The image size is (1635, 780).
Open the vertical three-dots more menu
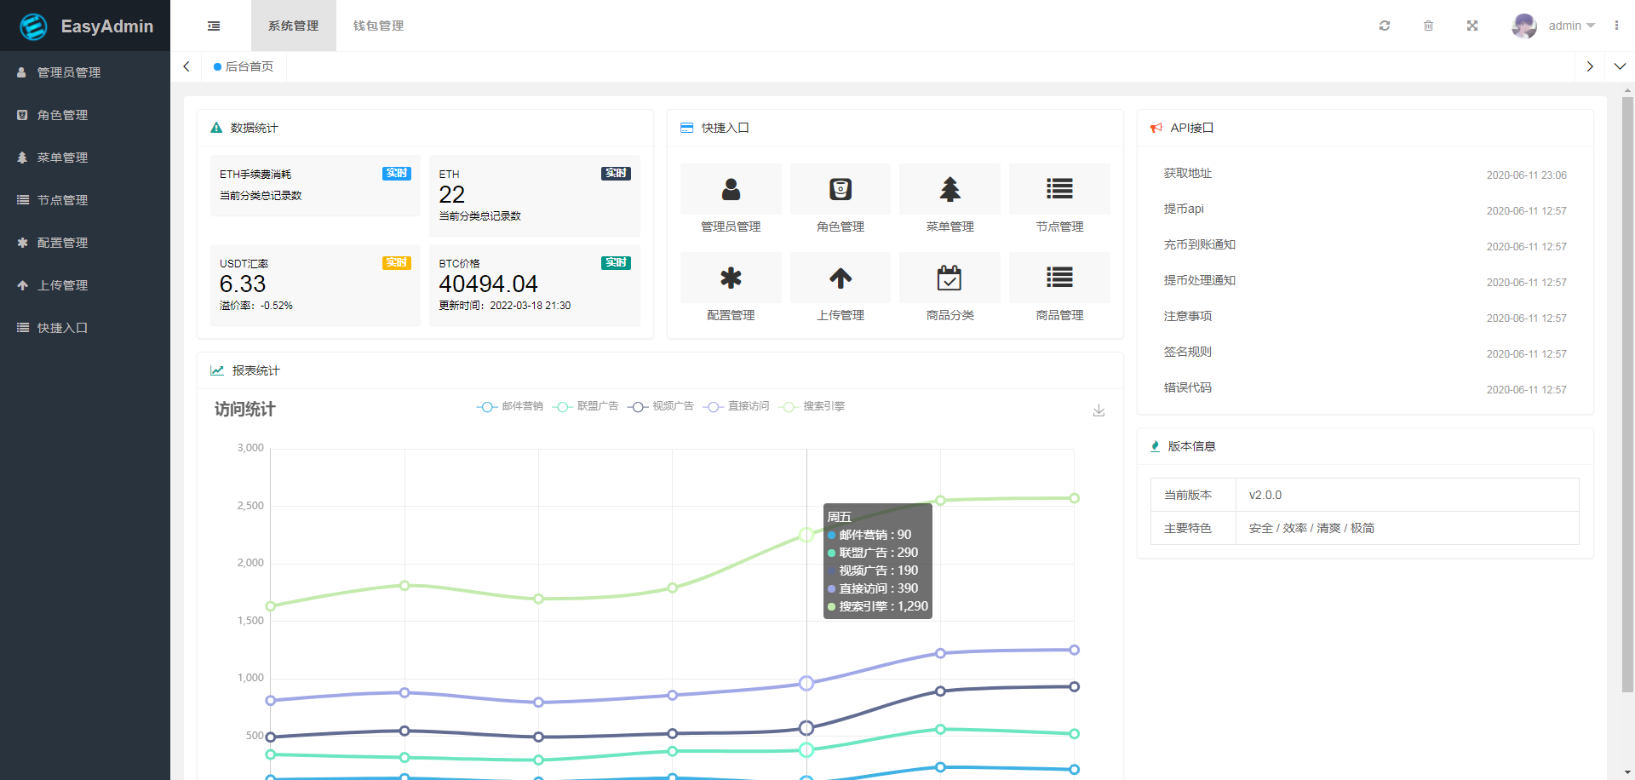coord(1616,26)
